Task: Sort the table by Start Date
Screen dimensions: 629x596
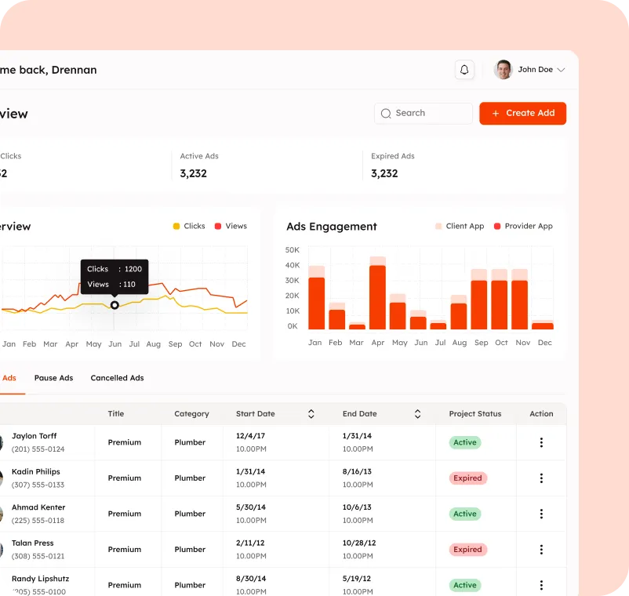Action: point(311,413)
